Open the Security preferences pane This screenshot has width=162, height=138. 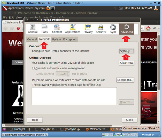(101, 29)
